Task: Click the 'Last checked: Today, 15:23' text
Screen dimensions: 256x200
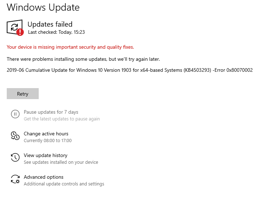Action: (56, 32)
